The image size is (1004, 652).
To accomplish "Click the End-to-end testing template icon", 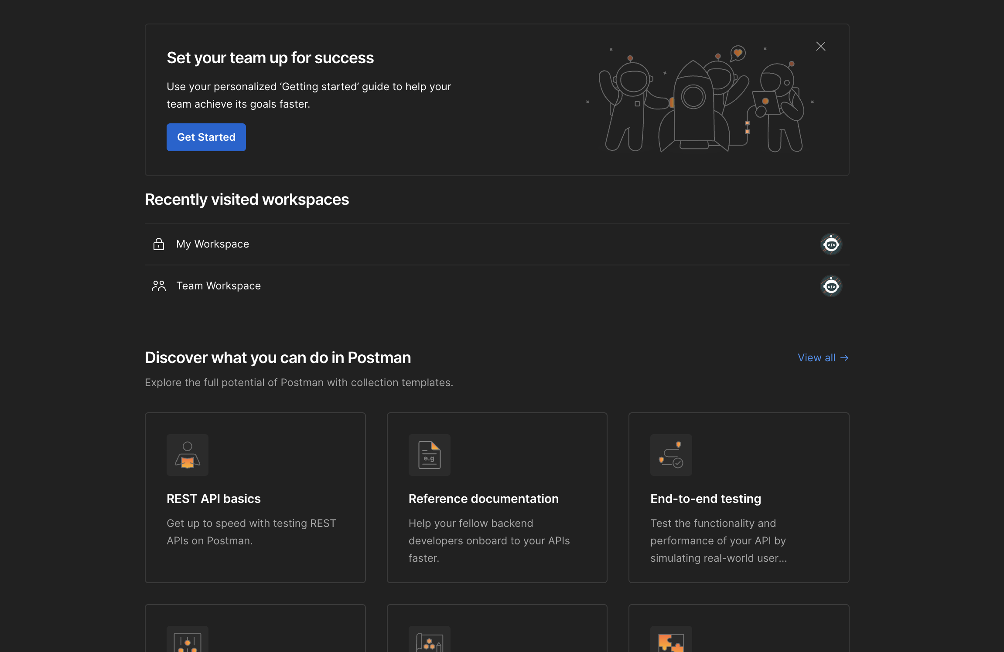I will point(671,455).
